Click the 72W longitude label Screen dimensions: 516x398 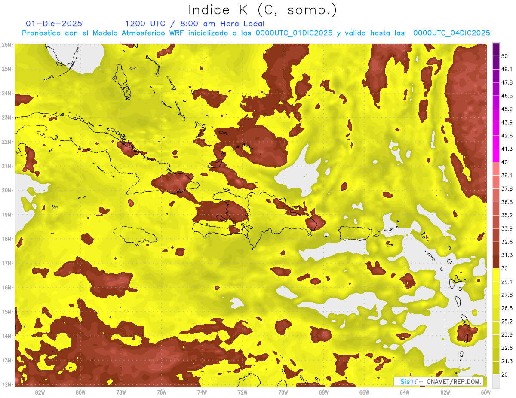[243, 392]
